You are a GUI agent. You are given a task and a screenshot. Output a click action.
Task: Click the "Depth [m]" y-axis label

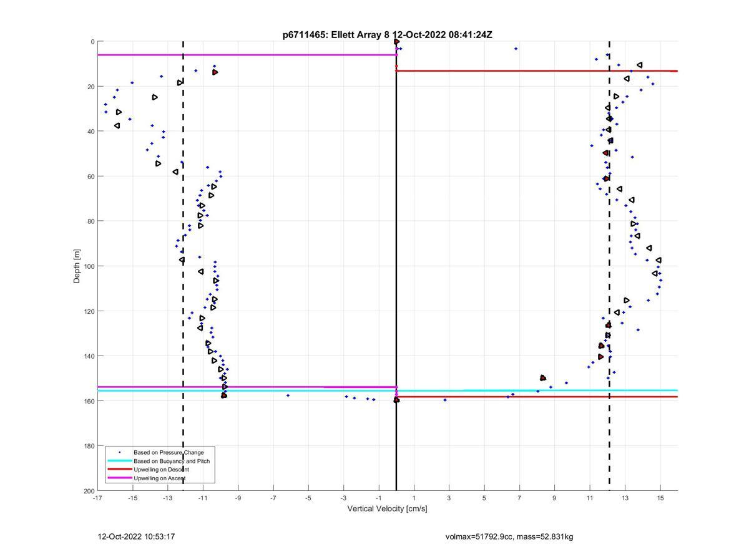pyautogui.click(x=77, y=266)
